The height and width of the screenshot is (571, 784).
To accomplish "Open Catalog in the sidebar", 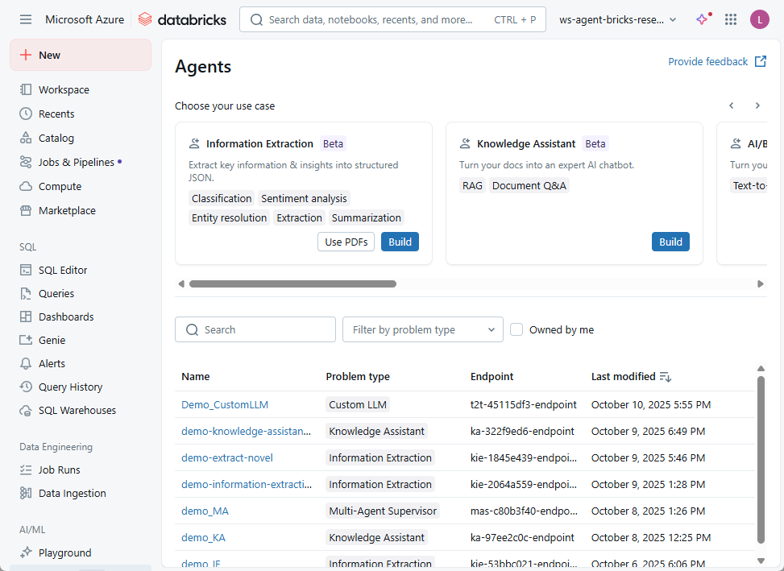I will pyautogui.click(x=56, y=138).
